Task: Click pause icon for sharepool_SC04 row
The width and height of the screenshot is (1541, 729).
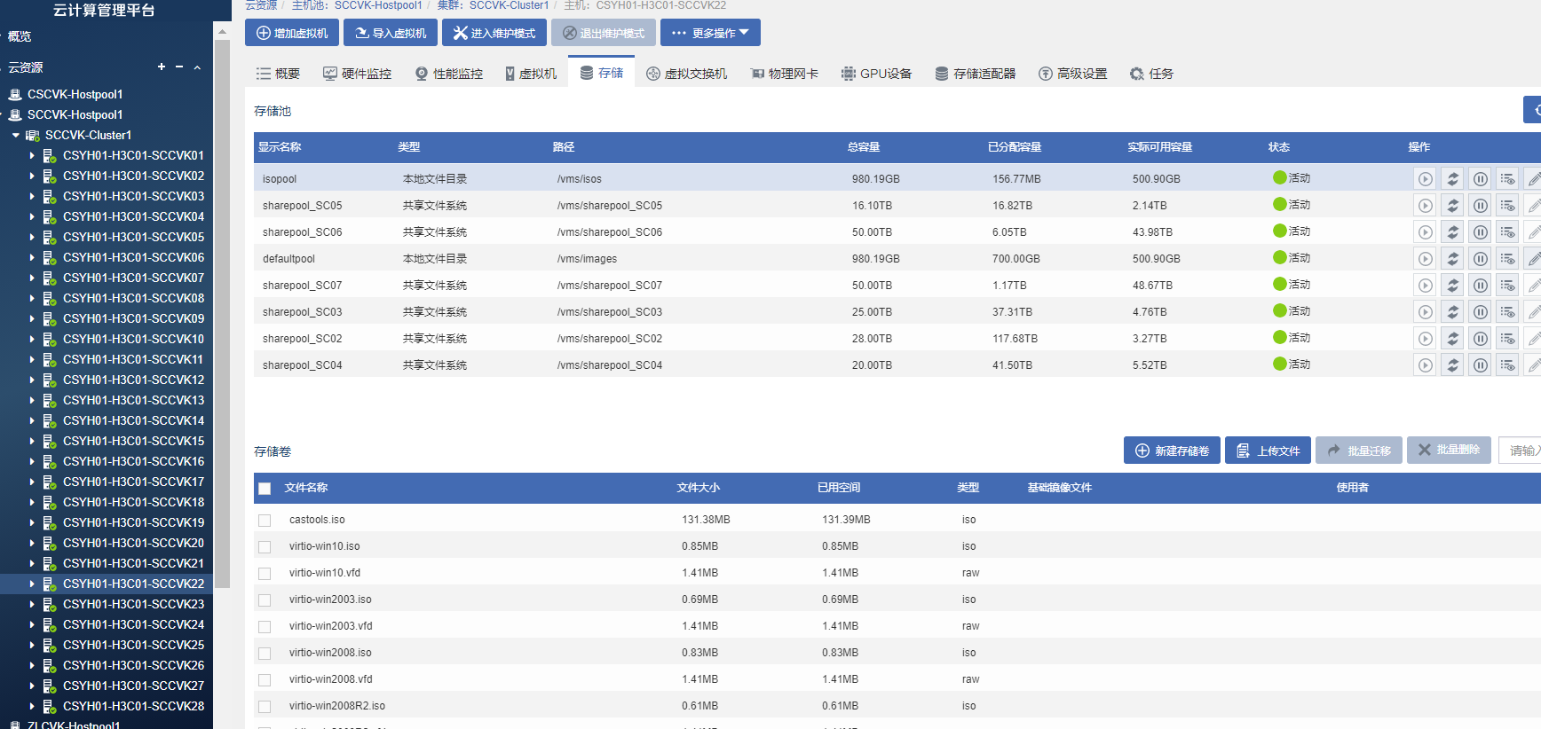Action: (x=1480, y=365)
